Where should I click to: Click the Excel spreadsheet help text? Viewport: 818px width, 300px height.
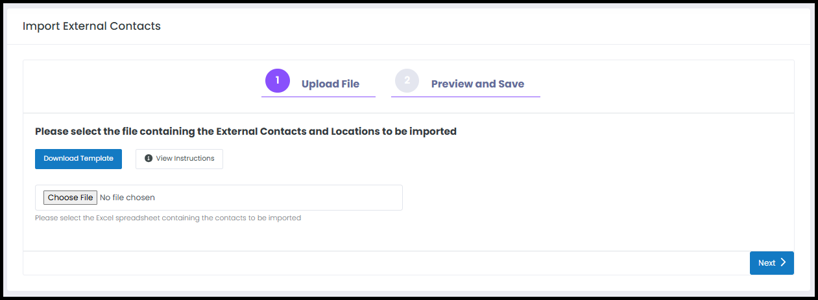click(168, 218)
